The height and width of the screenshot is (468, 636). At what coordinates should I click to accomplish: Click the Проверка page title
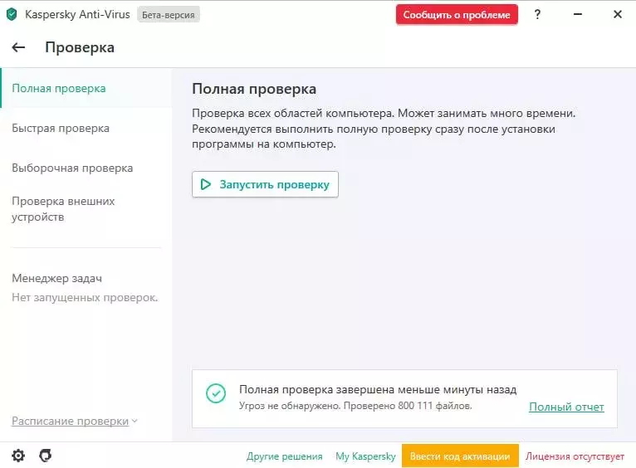pos(80,47)
